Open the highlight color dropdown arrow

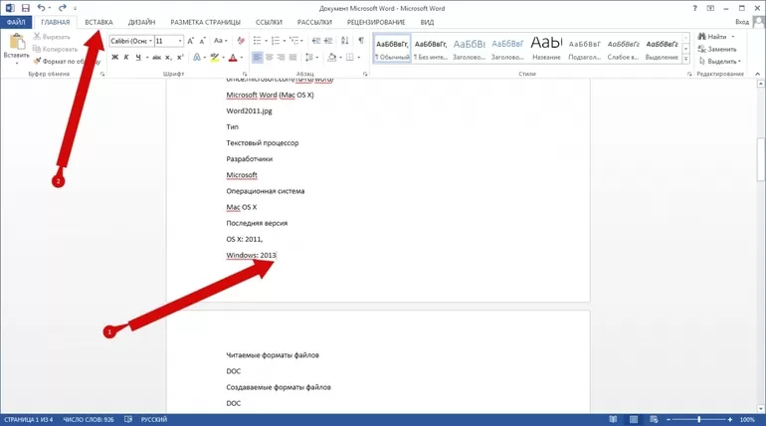(x=223, y=58)
